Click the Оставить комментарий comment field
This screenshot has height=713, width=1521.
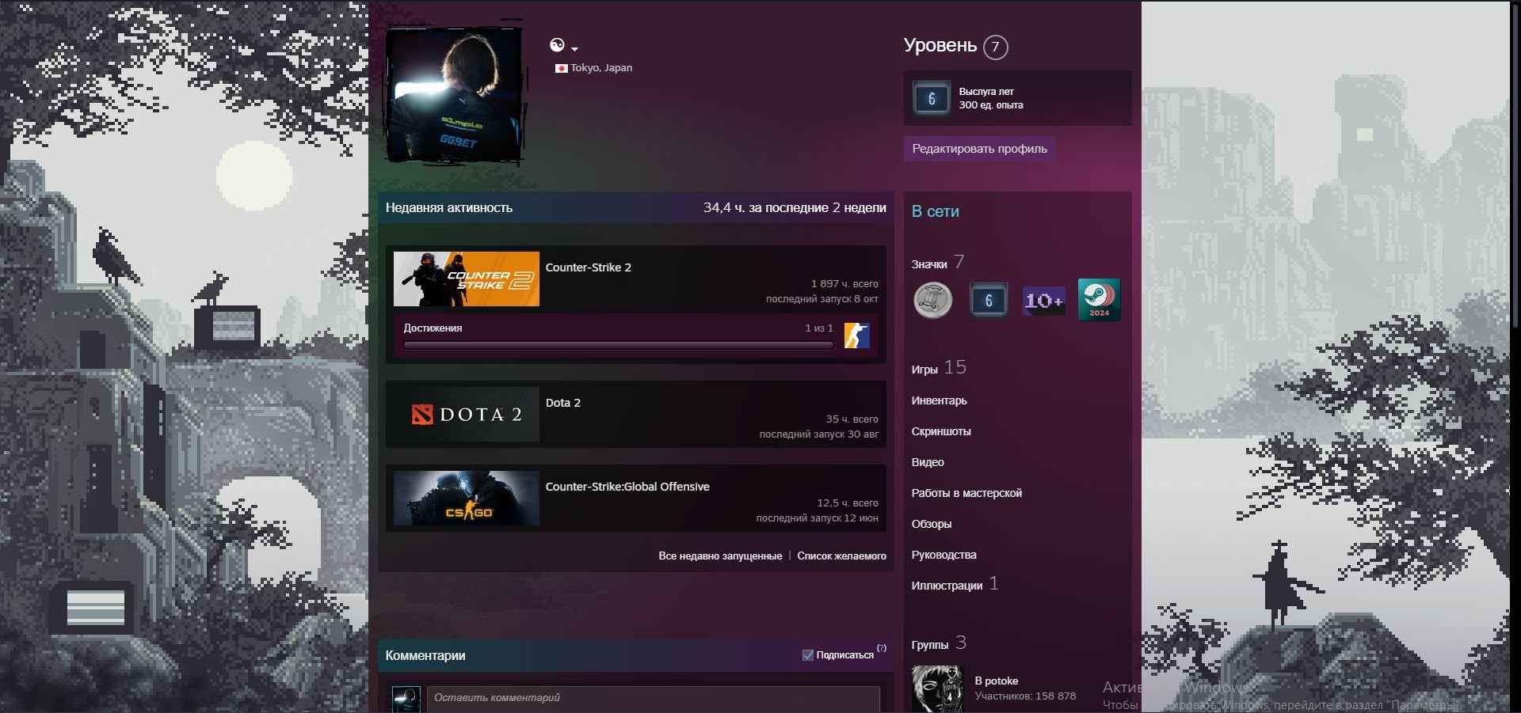(654, 699)
